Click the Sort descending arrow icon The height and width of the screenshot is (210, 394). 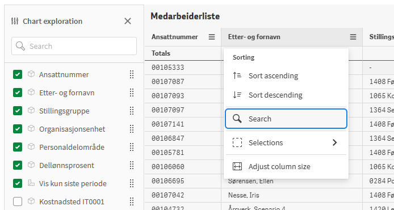237,95
